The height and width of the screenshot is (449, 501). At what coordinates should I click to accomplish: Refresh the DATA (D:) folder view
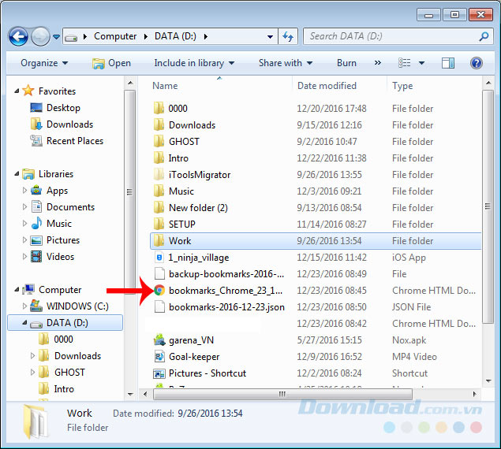pos(288,36)
